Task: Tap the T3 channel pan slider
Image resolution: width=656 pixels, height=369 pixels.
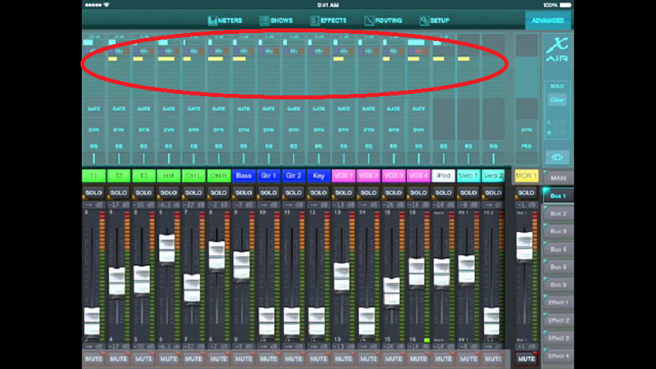Action: pyautogui.click(x=143, y=158)
